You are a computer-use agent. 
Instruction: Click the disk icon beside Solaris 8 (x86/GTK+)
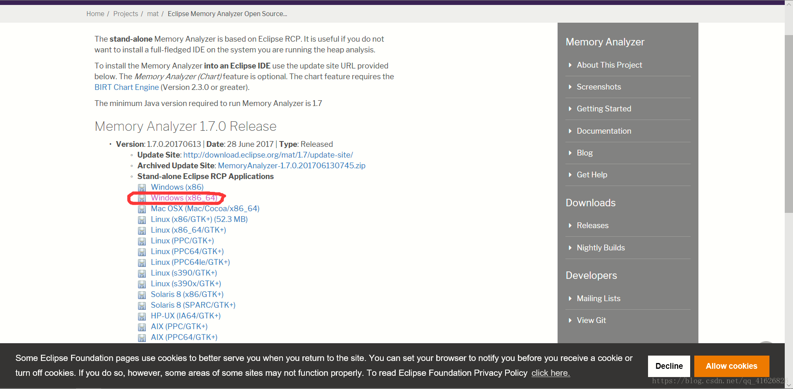click(x=142, y=295)
